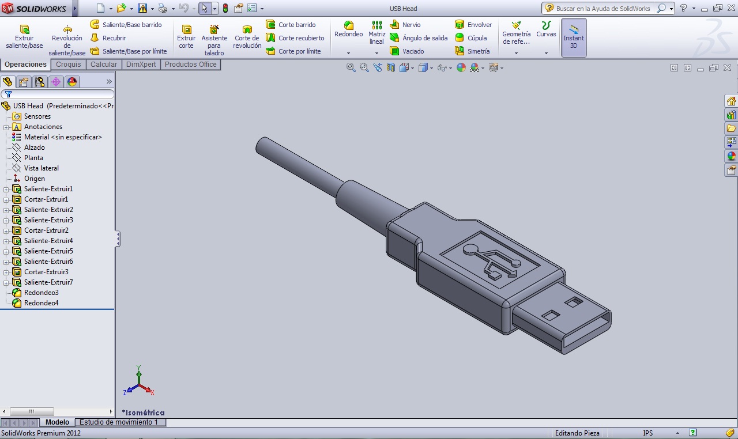This screenshot has width=738, height=439.
Task: Select the Operaciones tab
Action: pos(25,65)
